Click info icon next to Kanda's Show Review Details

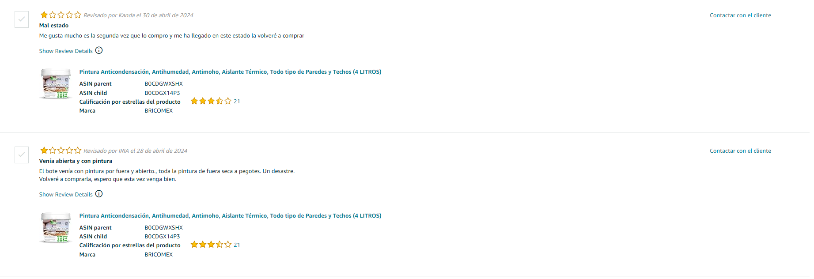click(x=99, y=50)
